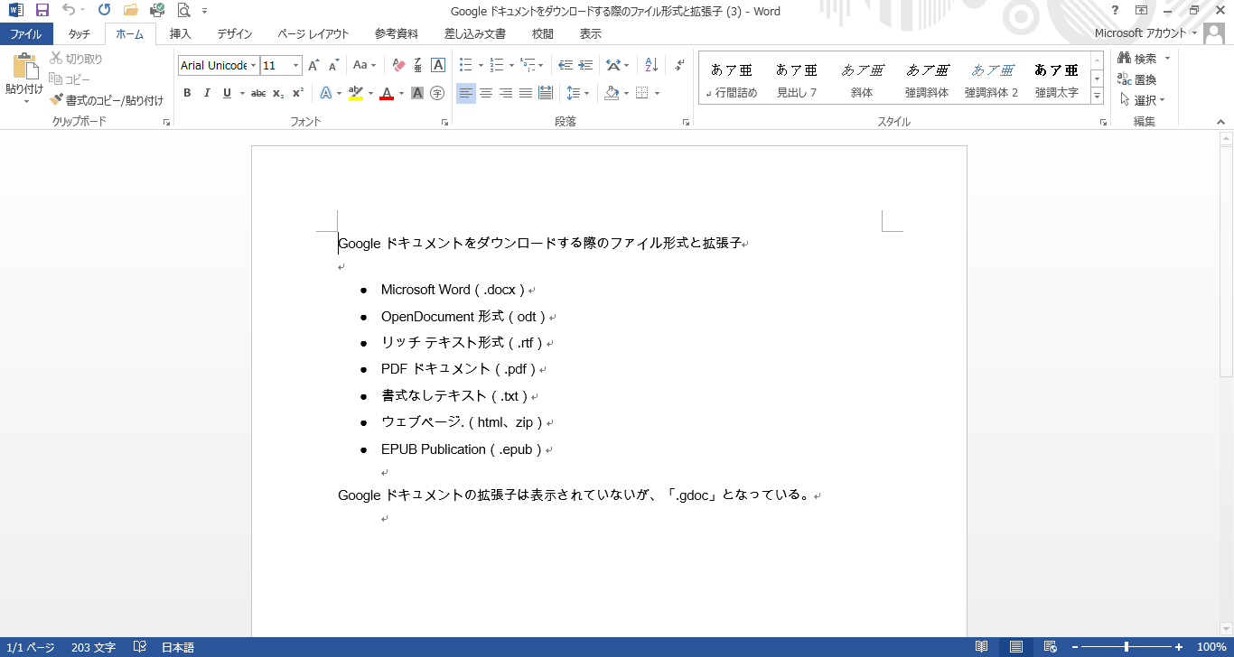
Task: Open Font dialog launcher
Action: tap(444, 122)
